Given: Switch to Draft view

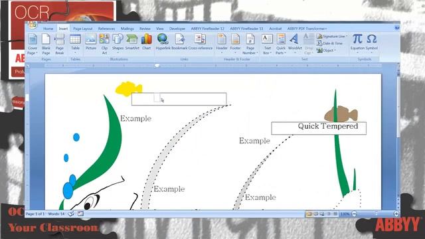Looking at the screenshot, I should 335,214.
